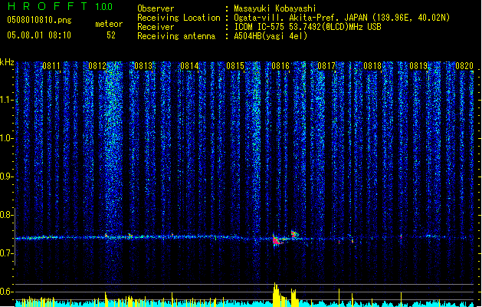Click the 'Receiving antenna' label

tap(176, 36)
